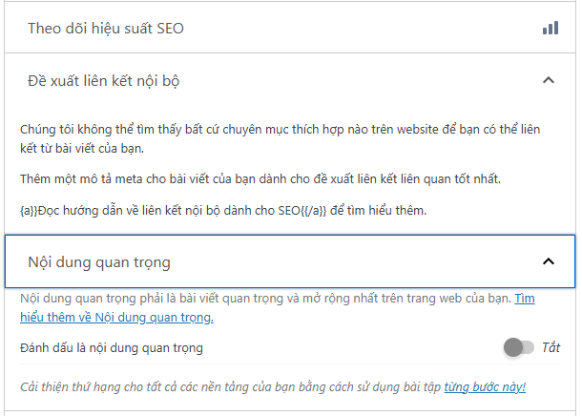Click the 'Đề xuất liên kết nội bộ' heading
Image resolution: width=582 pixels, height=416 pixels.
pyautogui.click(x=104, y=80)
